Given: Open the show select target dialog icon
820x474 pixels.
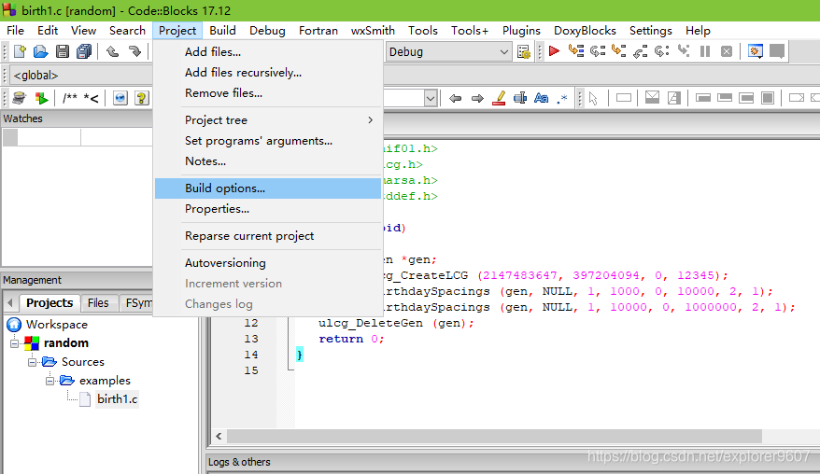Looking at the screenshot, I should 524,51.
